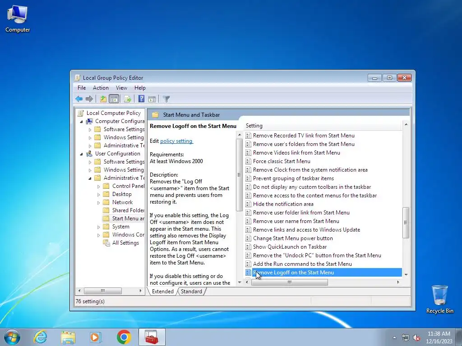Expand the Control Panel tree node
The image size is (462, 346).
[x=98, y=186]
